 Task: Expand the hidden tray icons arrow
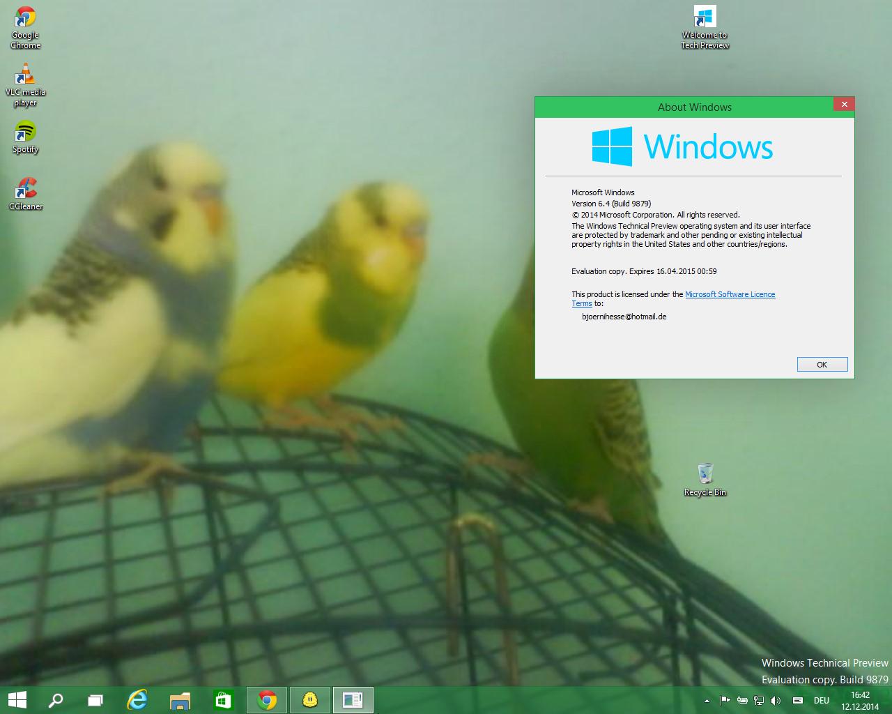[x=707, y=700]
